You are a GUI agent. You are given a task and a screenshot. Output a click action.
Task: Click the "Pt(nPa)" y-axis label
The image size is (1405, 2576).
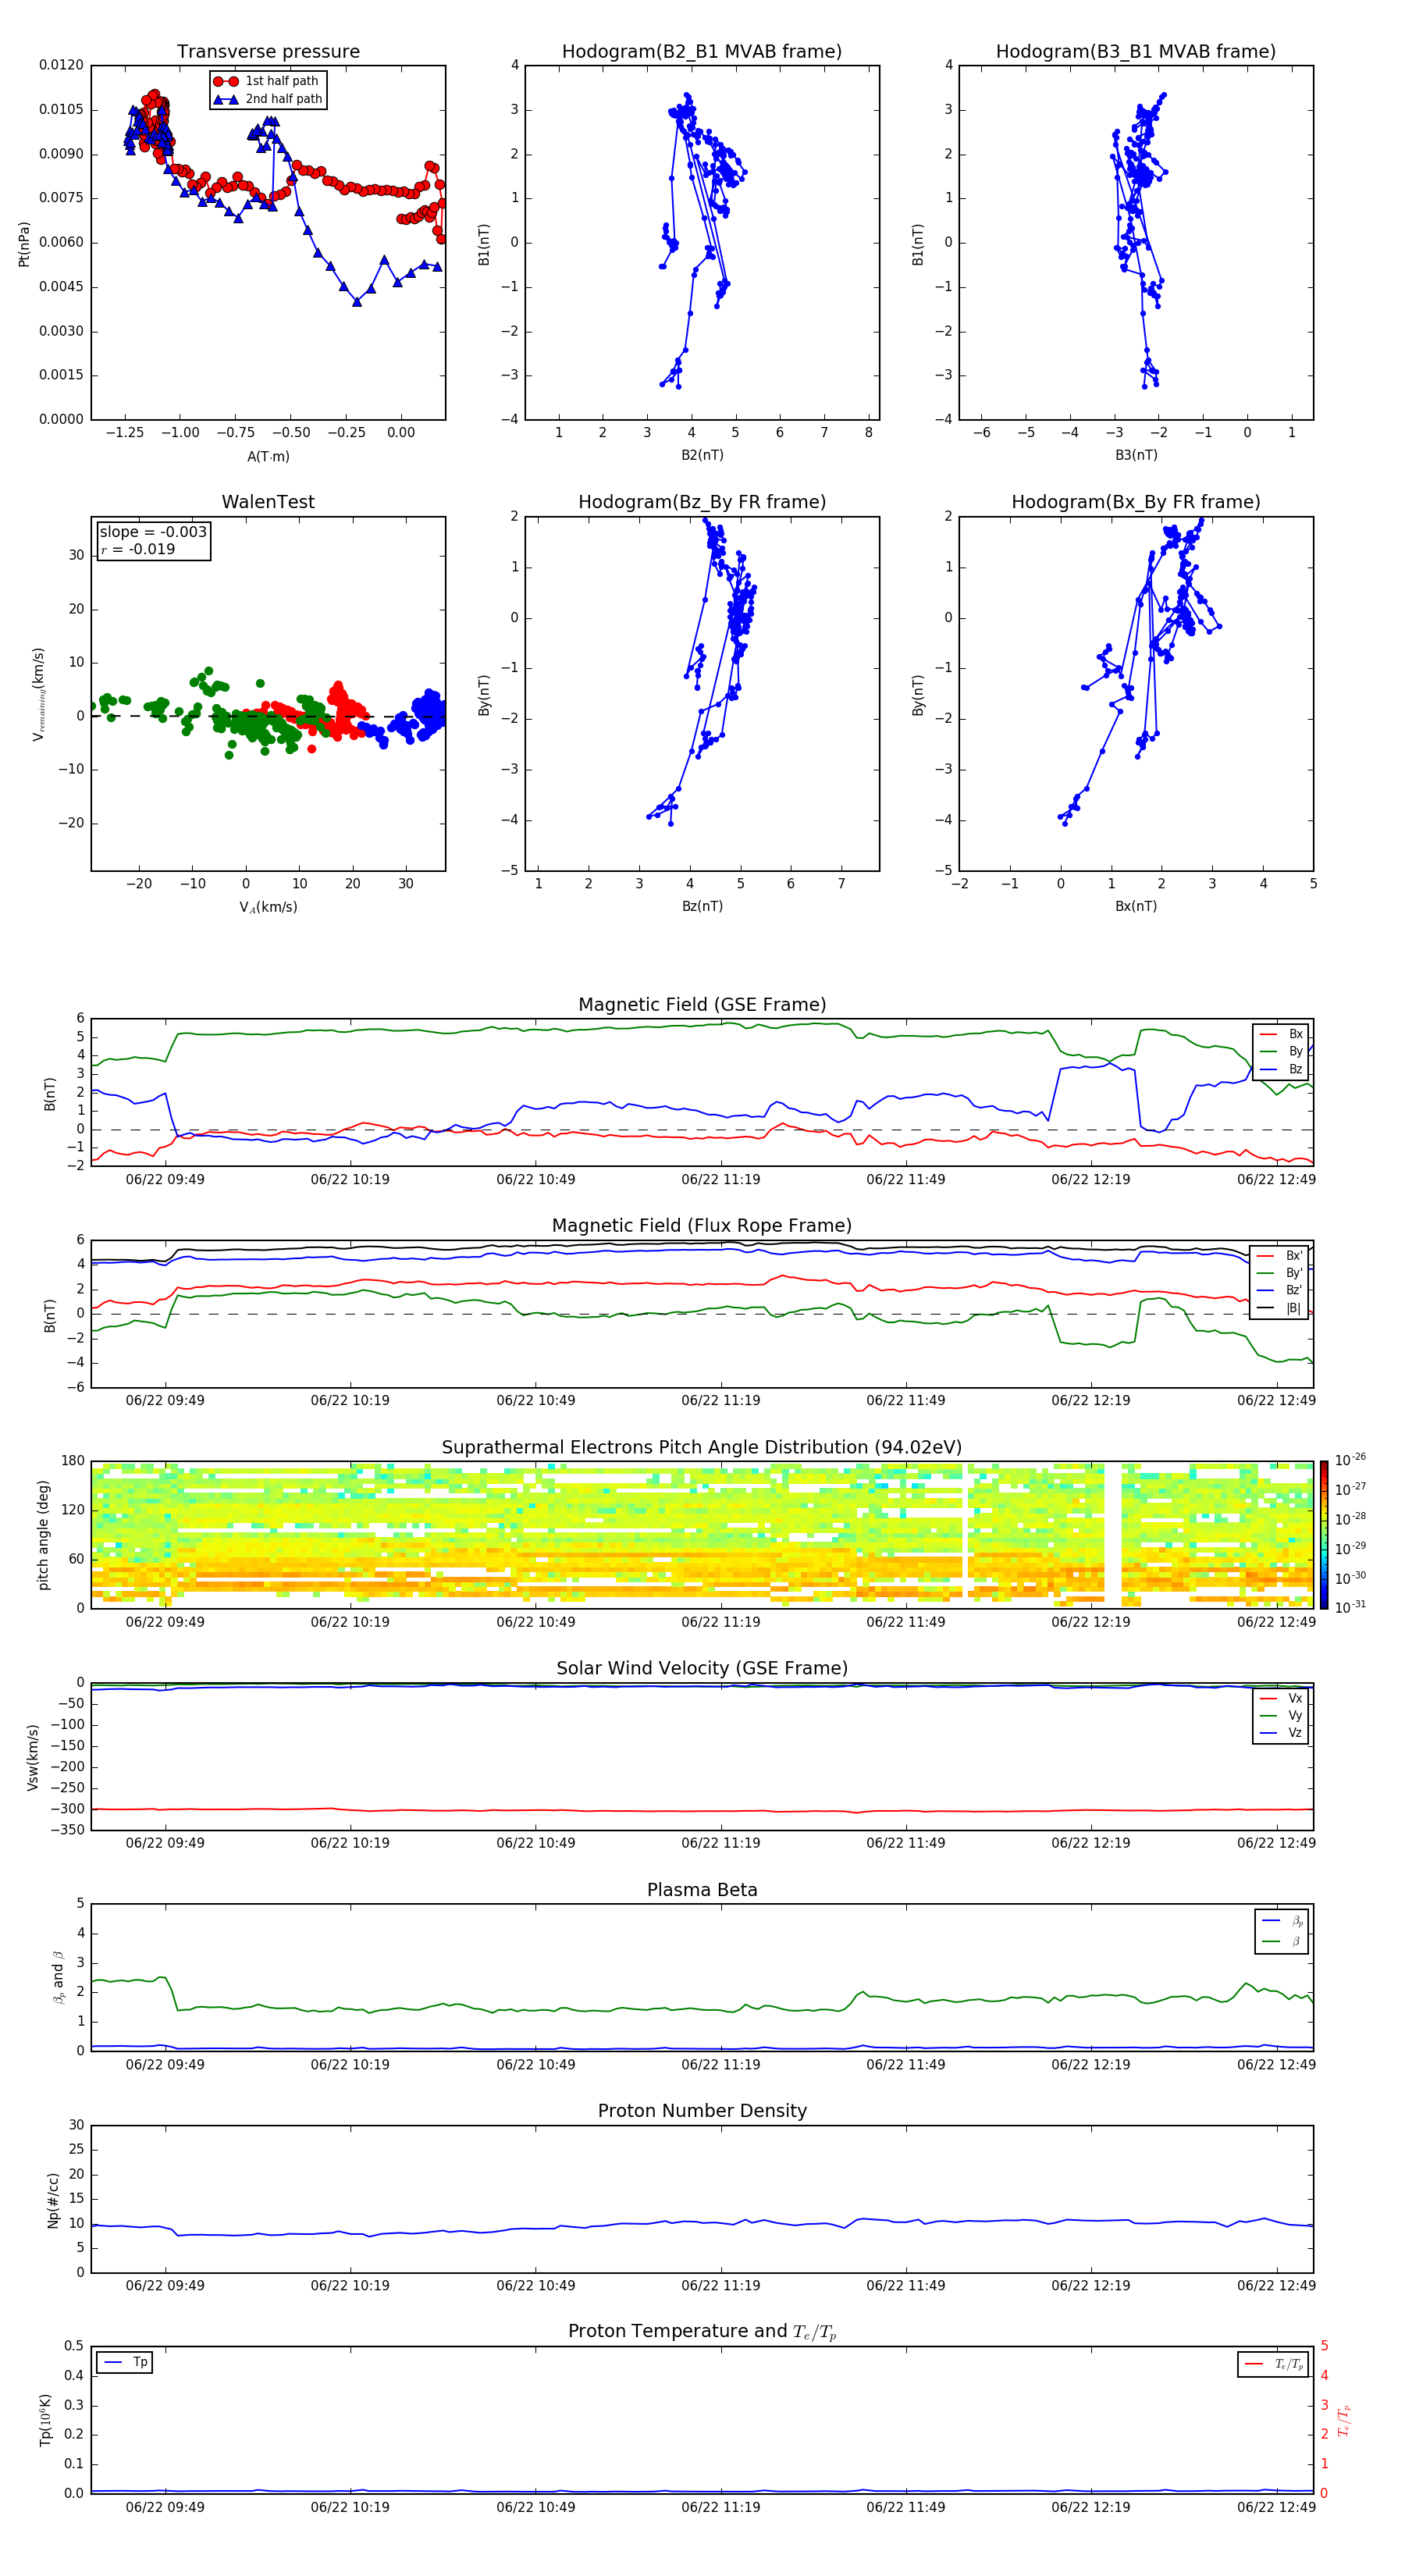coord(24,243)
